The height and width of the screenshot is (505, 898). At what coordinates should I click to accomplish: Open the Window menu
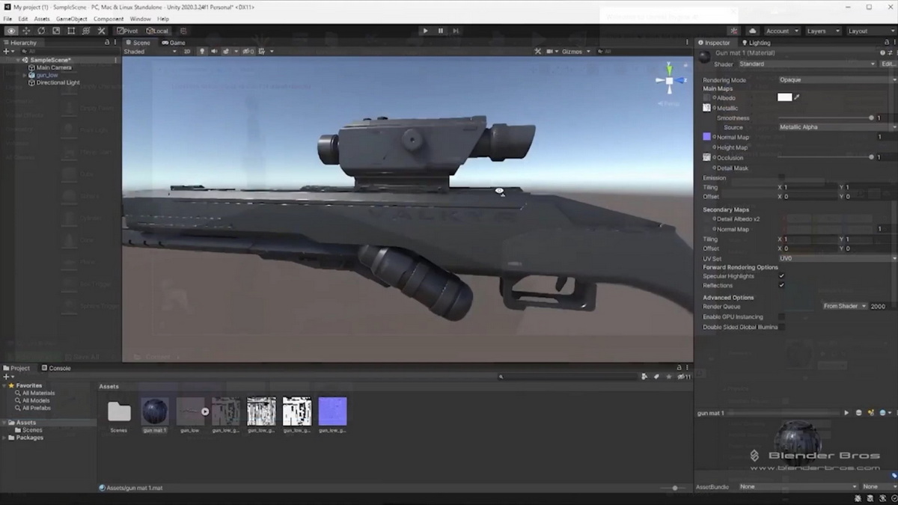point(140,19)
